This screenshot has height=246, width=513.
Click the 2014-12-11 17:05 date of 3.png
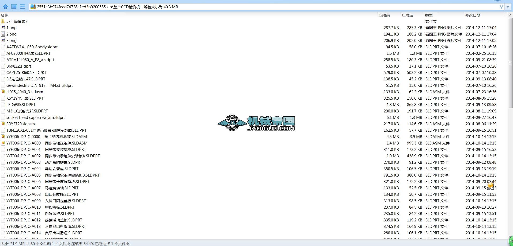pos(481,41)
